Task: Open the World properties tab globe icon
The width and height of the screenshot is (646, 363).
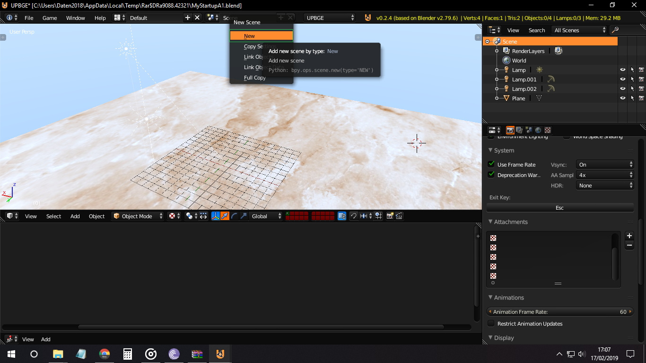Action: pyautogui.click(x=538, y=130)
